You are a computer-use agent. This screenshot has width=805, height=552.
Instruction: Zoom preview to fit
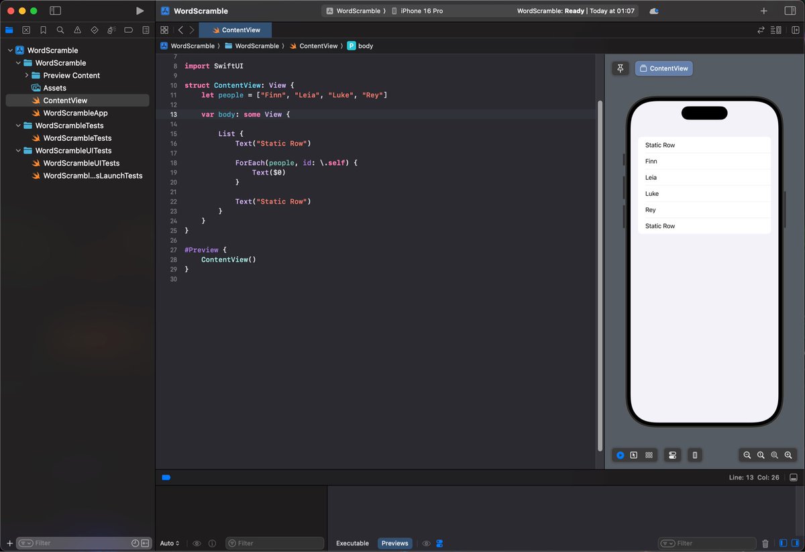775,455
